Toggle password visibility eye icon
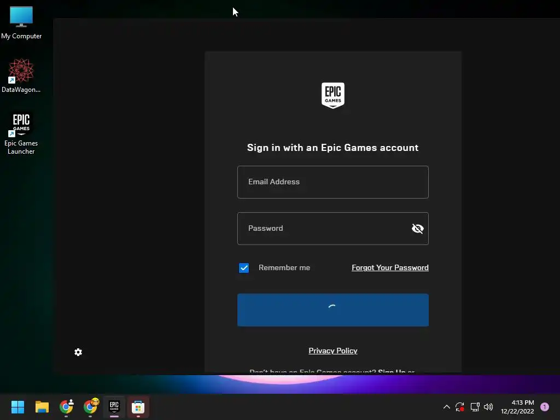Viewport: 560px width, 420px height. tap(417, 229)
